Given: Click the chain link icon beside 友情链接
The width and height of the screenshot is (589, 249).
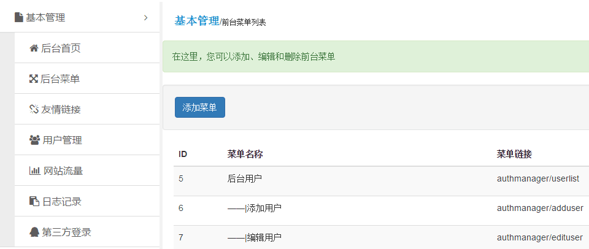Looking at the screenshot, I should point(34,110).
